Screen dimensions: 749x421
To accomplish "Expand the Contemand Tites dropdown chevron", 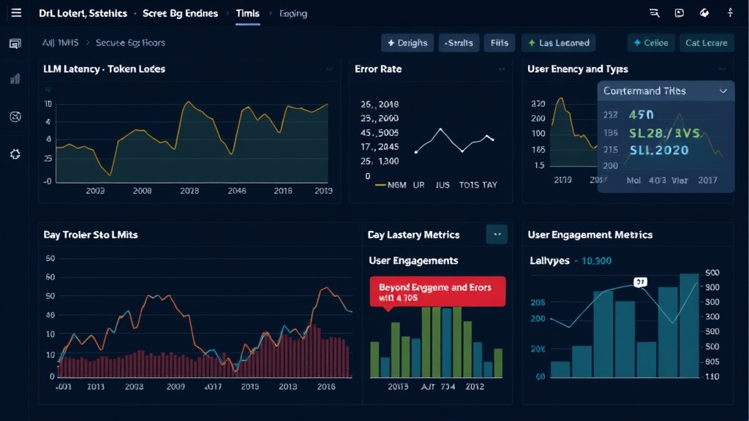I will [x=723, y=91].
